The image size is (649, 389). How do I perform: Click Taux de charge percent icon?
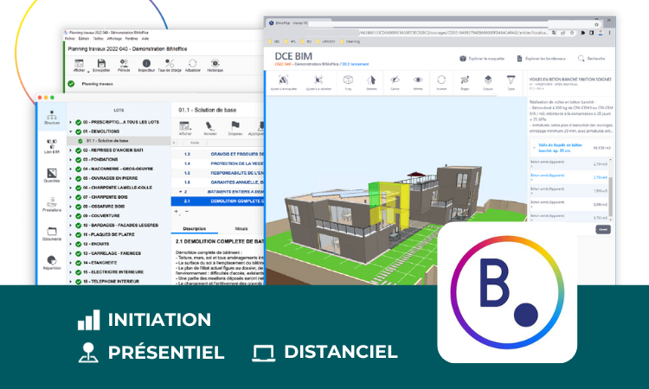click(170, 66)
